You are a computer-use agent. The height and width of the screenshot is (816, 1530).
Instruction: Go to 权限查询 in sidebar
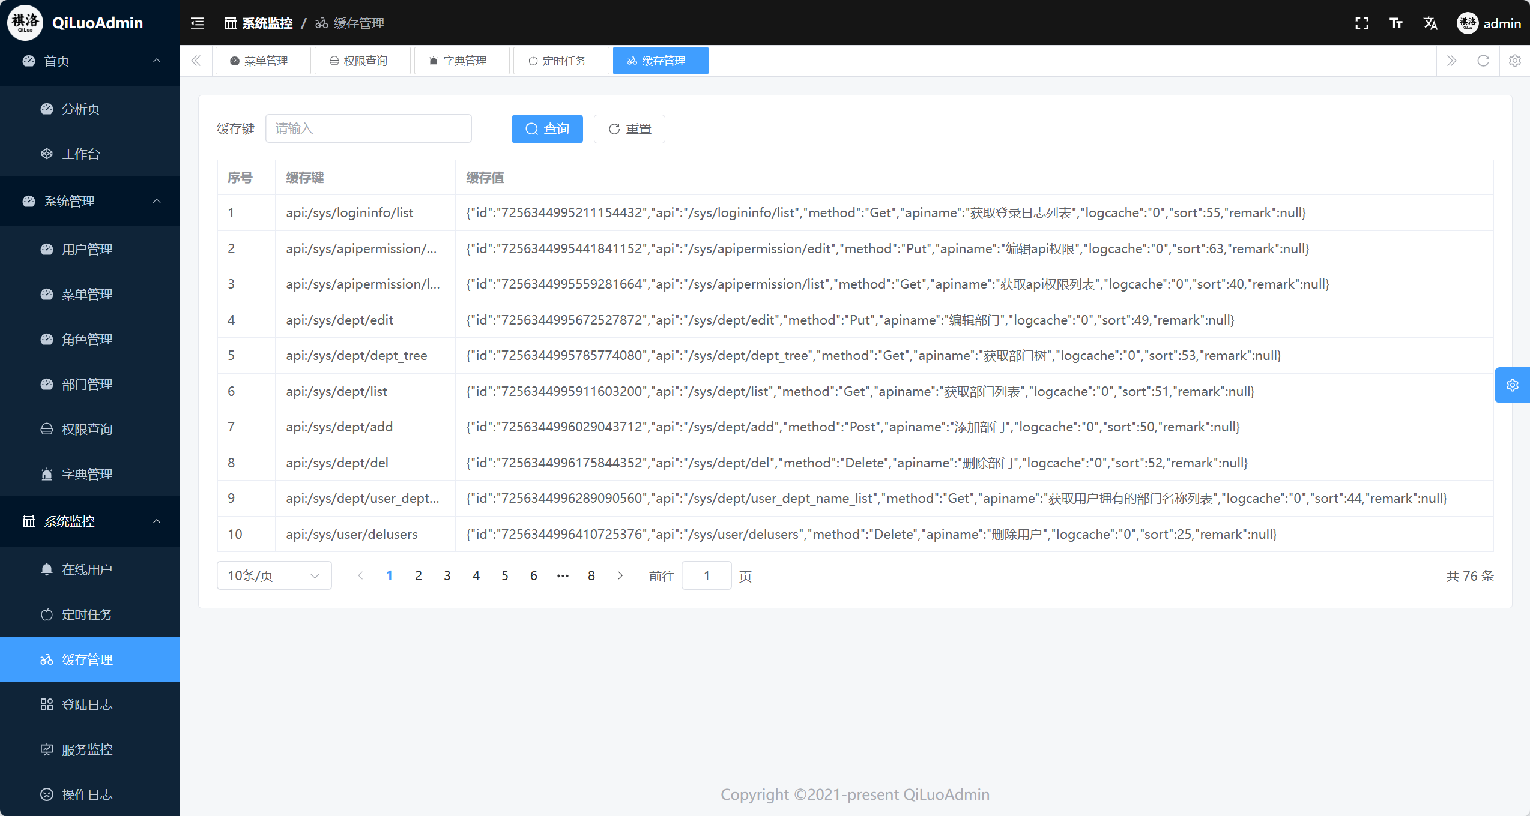pos(90,429)
